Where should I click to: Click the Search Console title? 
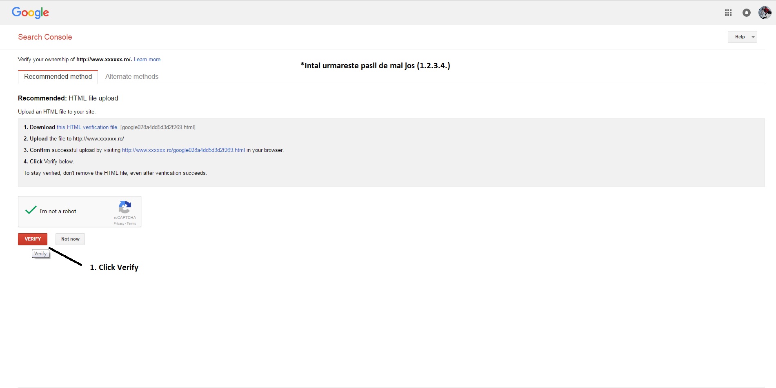[45, 37]
